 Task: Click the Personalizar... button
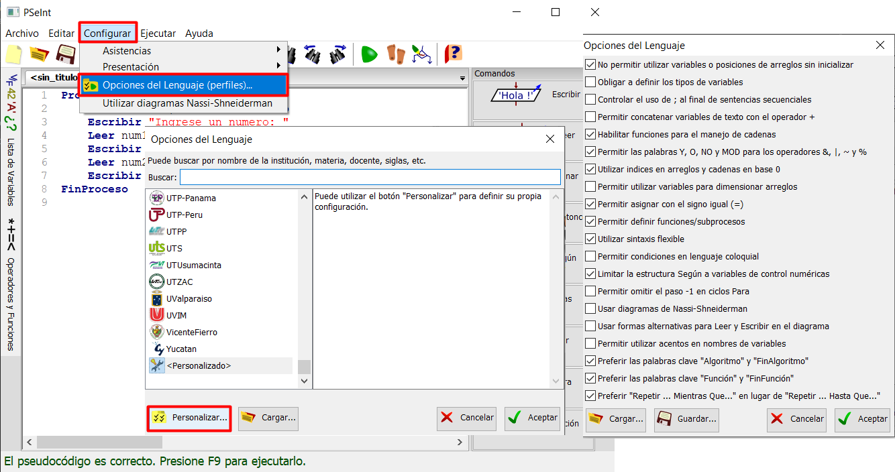189,418
